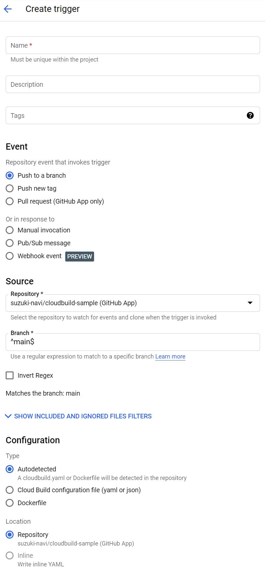The width and height of the screenshot is (265, 574).
Task: Open the Repository selection dropdown
Action: 250,303
